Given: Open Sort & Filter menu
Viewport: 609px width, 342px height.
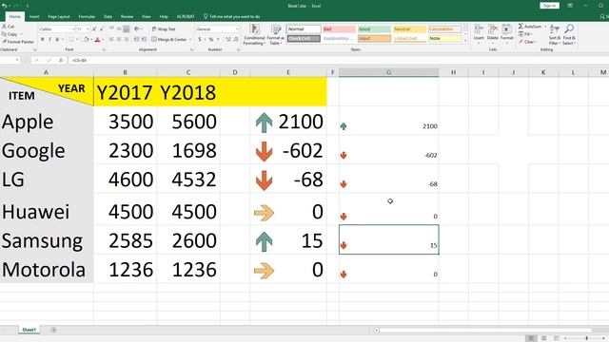Looking at the screenshot, I should (x=555, y=34).
